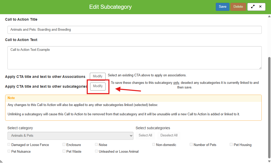Tick the Unleashed or Loose Animal checkbox

pyautogui.click(x=97, y=151)
